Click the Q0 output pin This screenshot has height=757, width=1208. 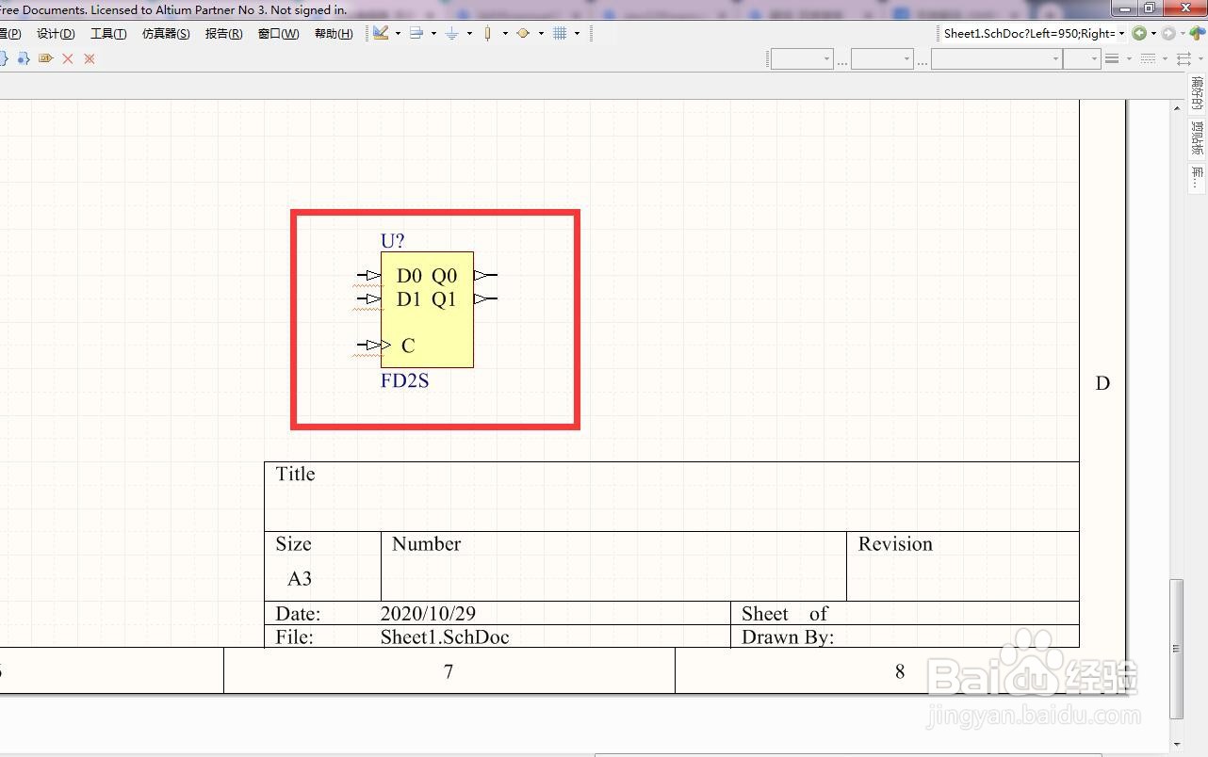click(485, 276)
